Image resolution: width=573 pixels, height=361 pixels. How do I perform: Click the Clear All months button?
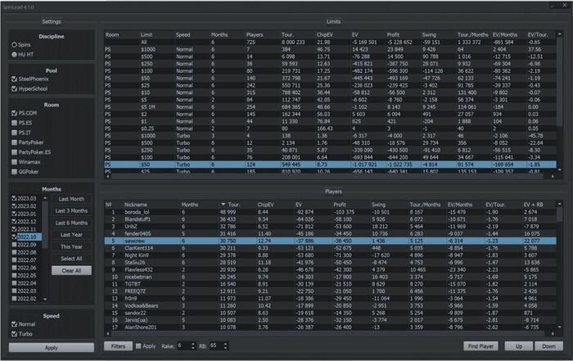coord(71,271)
